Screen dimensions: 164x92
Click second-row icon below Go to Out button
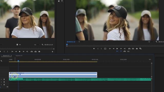point(125,51)
